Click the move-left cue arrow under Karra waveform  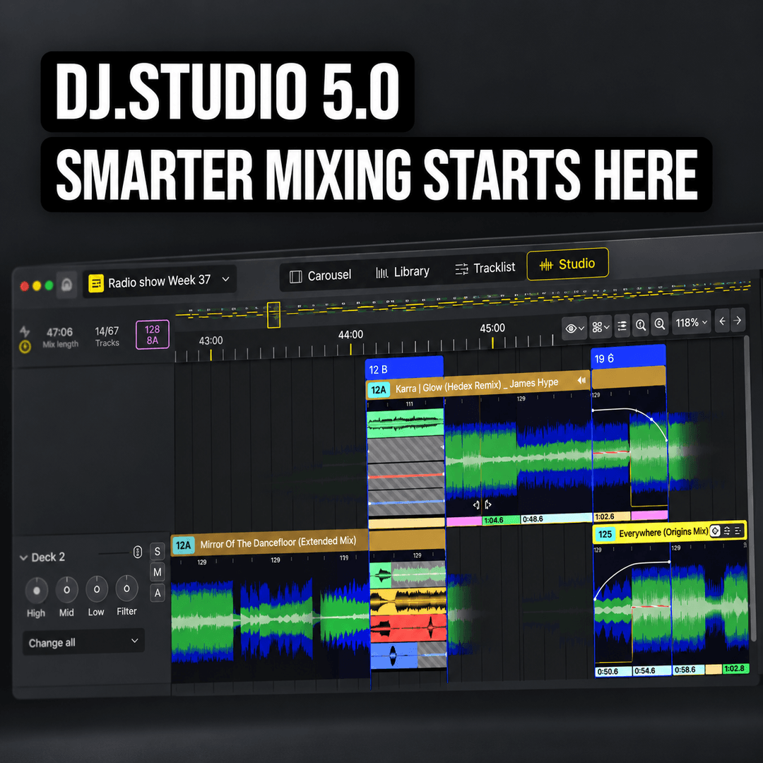(x=476, y=505)
